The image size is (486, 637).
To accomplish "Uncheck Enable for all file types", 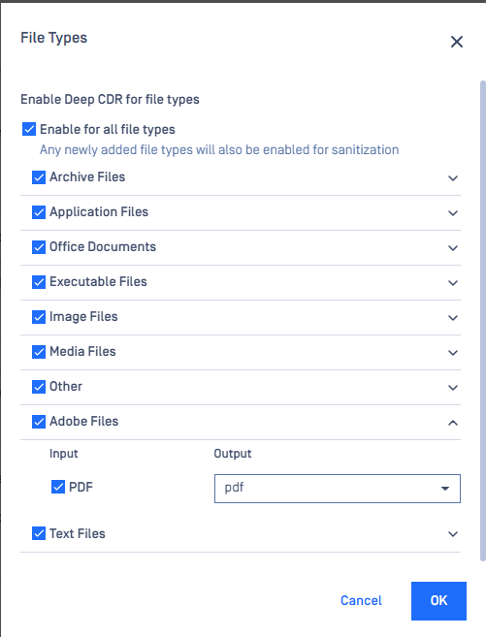I will [29, 129].
